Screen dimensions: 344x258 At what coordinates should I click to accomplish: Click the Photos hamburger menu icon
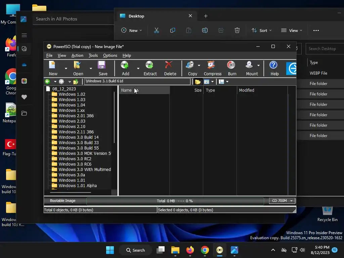click(x=24, y=35)
